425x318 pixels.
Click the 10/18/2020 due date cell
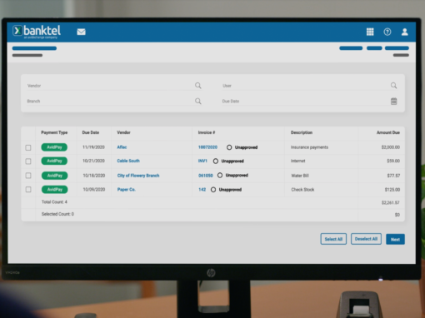click(x=94, y=176)
